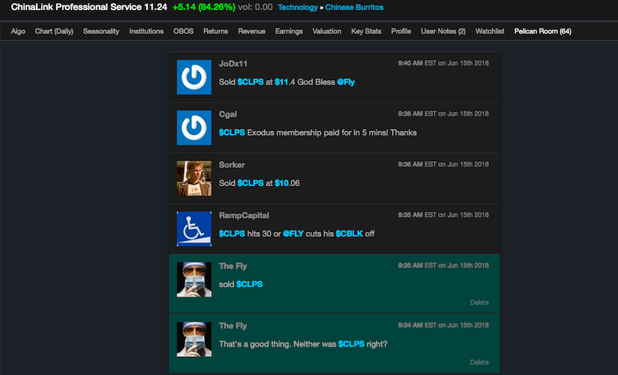This screenshot has height=375, width=618.
Task: Click $CLPS ticker in JoDx11's post
Action: 250,82
